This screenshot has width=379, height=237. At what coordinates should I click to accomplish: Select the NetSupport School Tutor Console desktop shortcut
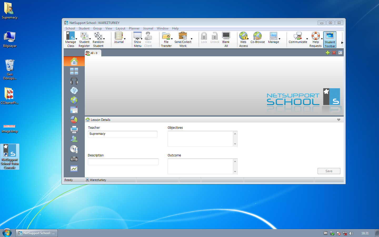(10, 157)
